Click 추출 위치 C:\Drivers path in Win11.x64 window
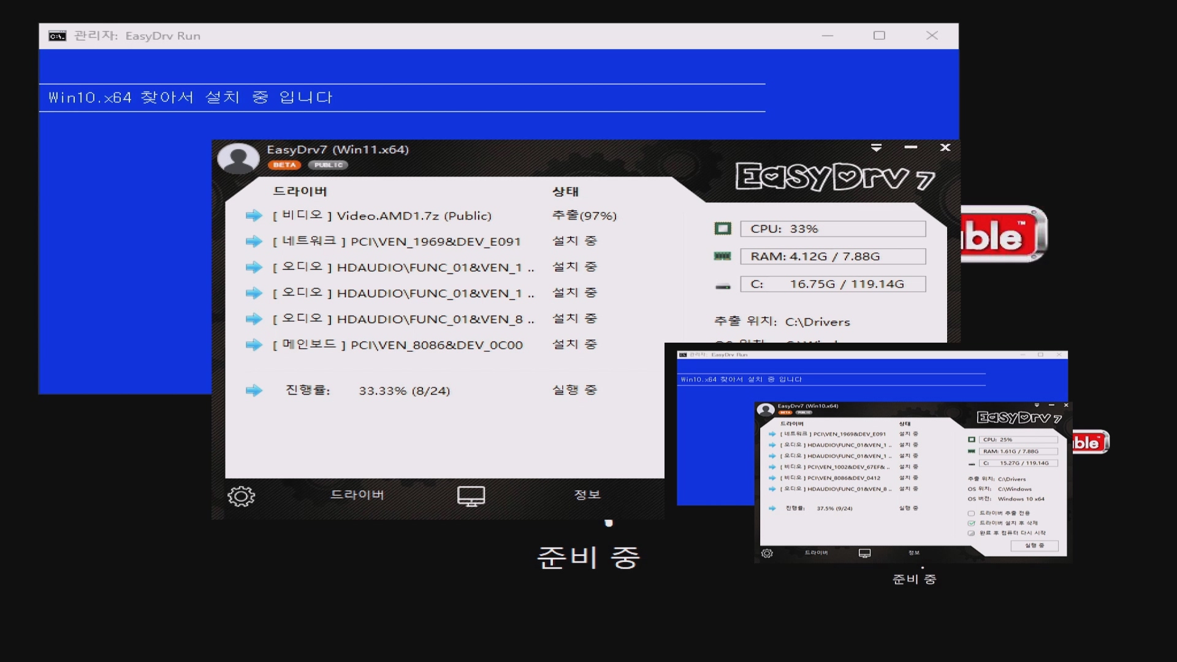 pyautogui.click(x=782, y=322)
